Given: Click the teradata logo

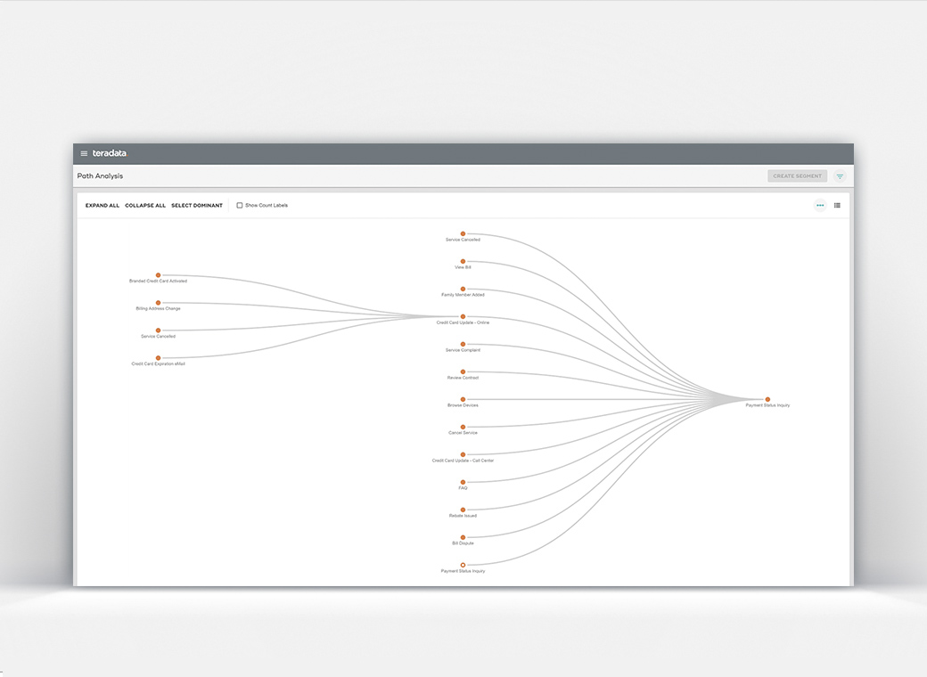Looking at the screenshot, I should (109, 153).
